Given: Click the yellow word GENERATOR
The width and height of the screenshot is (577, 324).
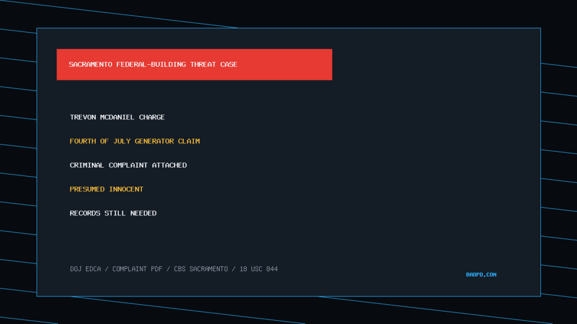Looking at the screenshot, I should (154, 141).
